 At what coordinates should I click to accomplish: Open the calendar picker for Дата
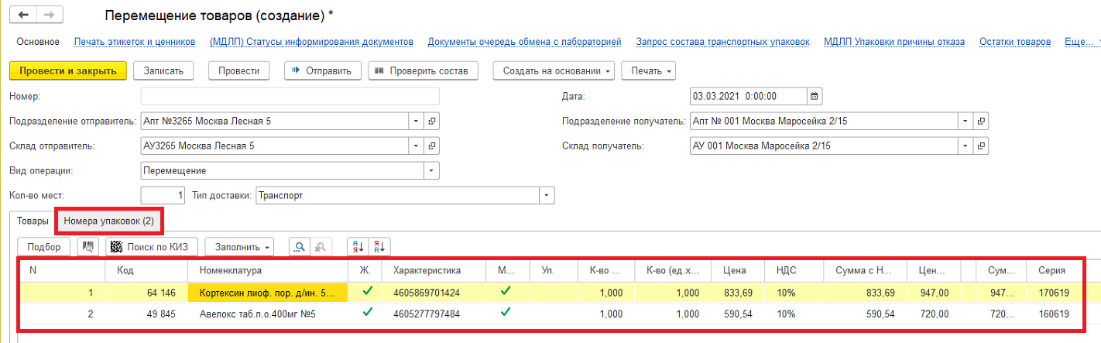coord(814,97)
